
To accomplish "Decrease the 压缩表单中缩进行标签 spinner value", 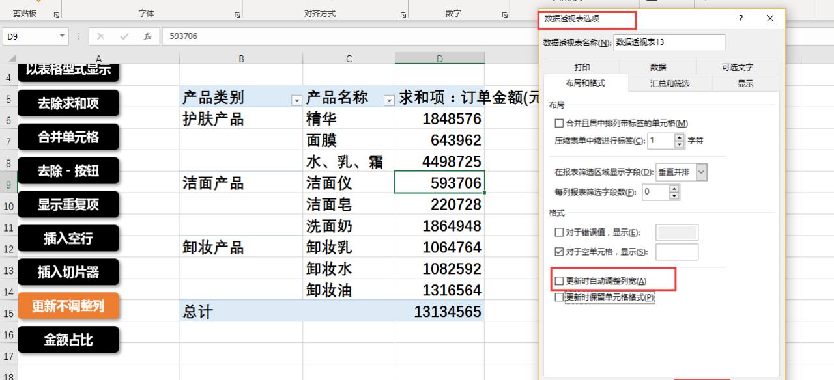I will tap(680, 144).
